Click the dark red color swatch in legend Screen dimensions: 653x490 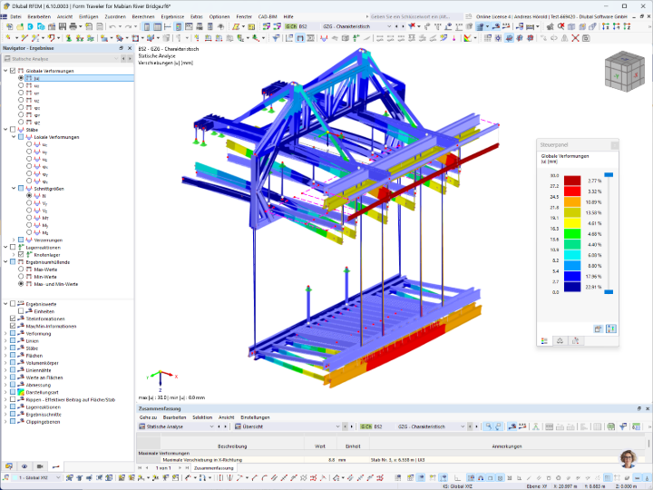[572, 181]
